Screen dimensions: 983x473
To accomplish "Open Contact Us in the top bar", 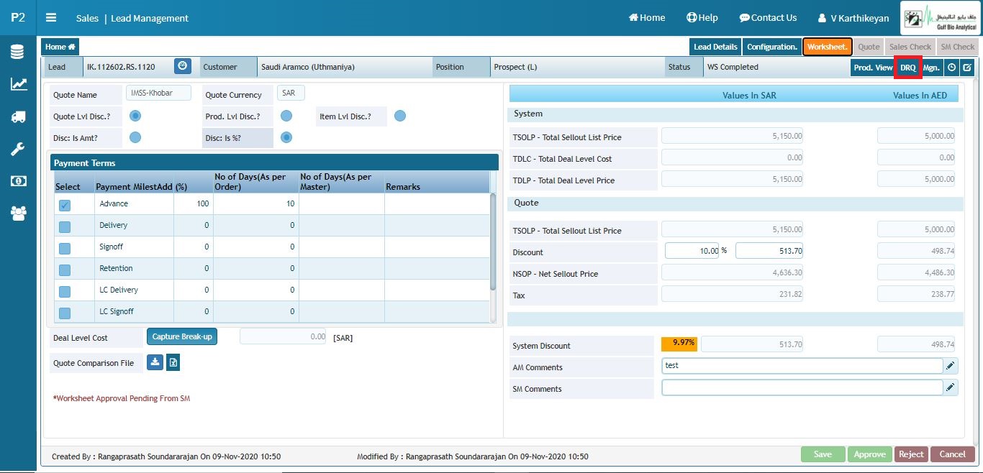I will [768, 17].
